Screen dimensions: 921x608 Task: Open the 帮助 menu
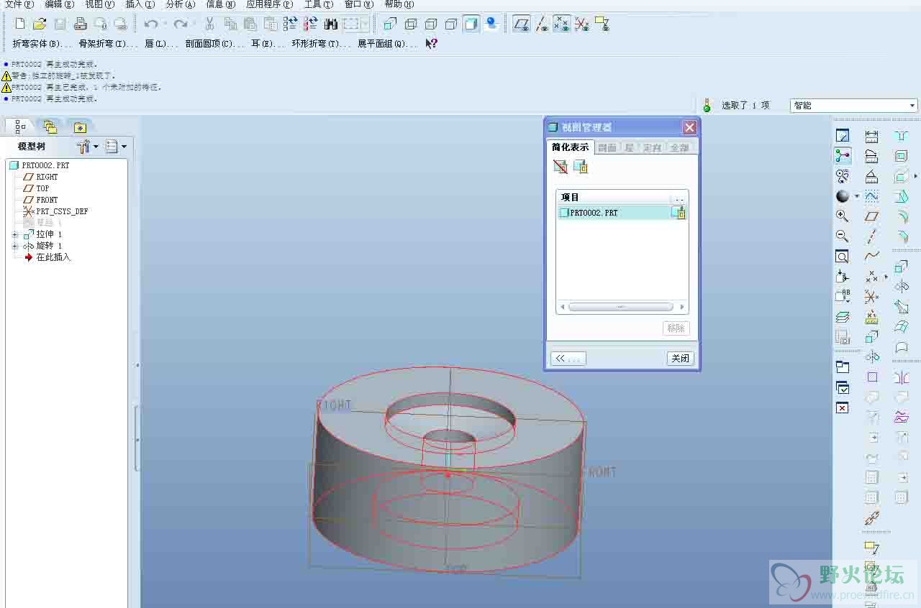click(x=399, y=4)
